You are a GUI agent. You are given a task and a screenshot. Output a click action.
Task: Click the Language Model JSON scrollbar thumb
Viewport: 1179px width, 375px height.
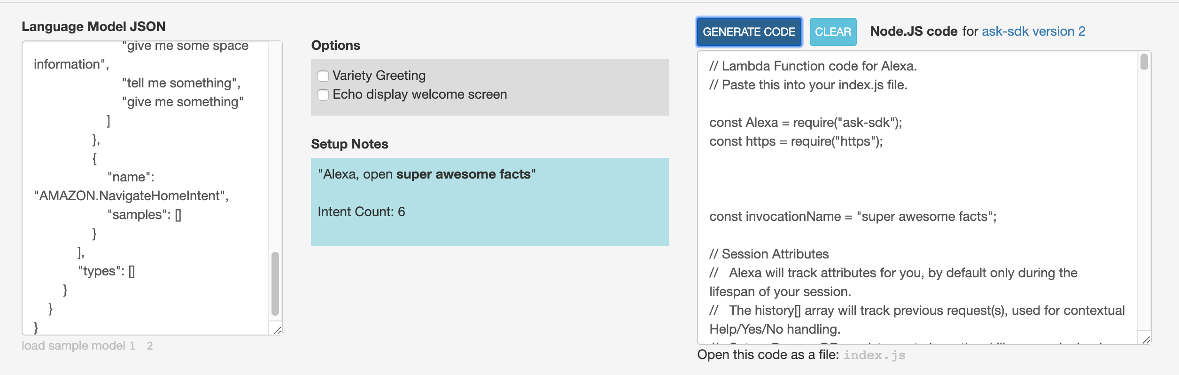[275, 283]
